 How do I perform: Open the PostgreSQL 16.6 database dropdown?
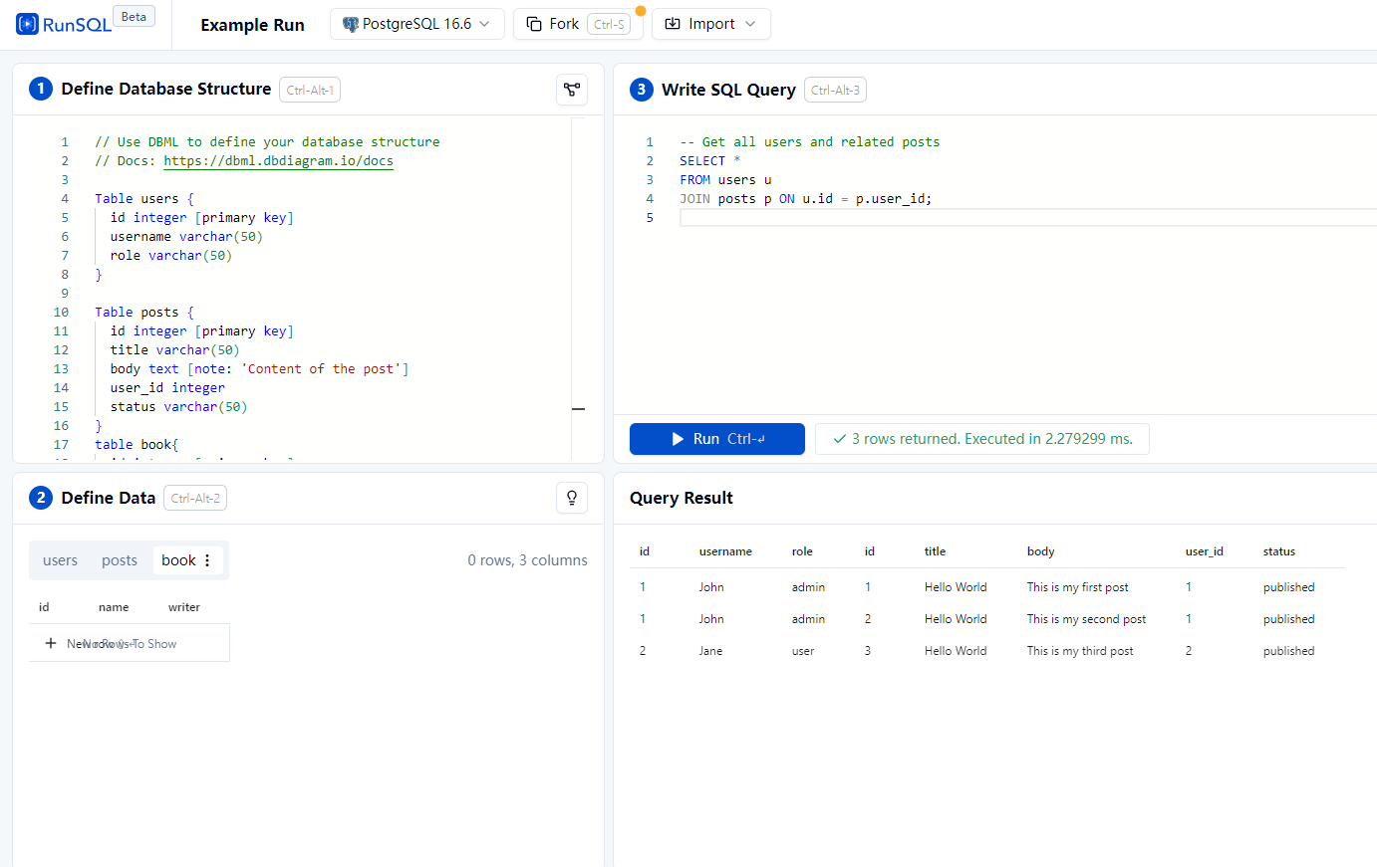coord(417,24)
